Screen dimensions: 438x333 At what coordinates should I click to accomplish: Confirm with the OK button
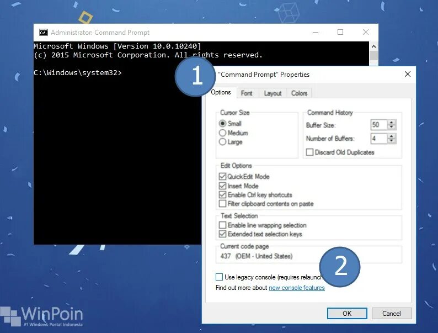[347, 314]
